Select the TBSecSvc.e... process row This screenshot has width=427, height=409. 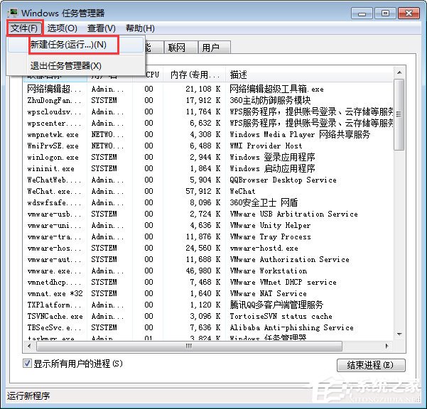(x=208, y=327)
